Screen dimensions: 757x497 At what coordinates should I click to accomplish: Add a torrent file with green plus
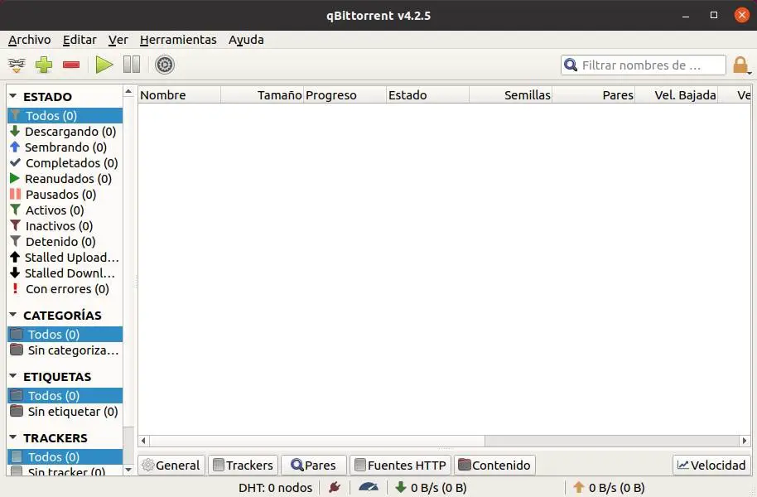tap(44, 65)
